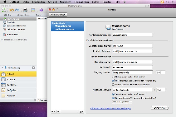176x117 pixels.
Task: Click the script menu icon
Action: click(125, 2)
